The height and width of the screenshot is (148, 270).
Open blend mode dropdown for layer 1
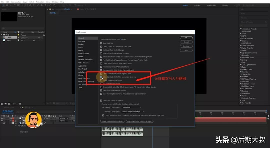64,118
